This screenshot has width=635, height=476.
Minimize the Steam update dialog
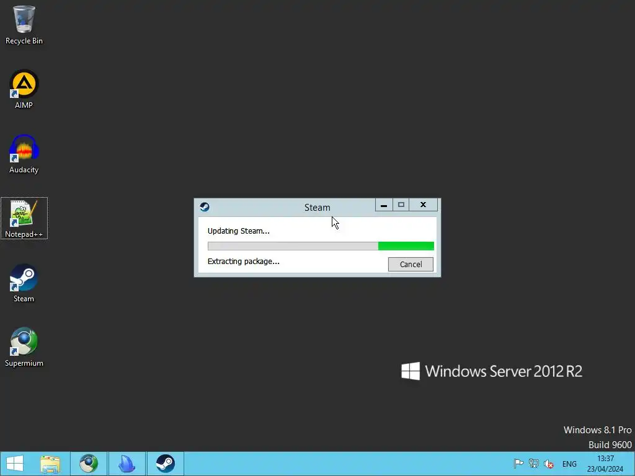click(384, 205)
